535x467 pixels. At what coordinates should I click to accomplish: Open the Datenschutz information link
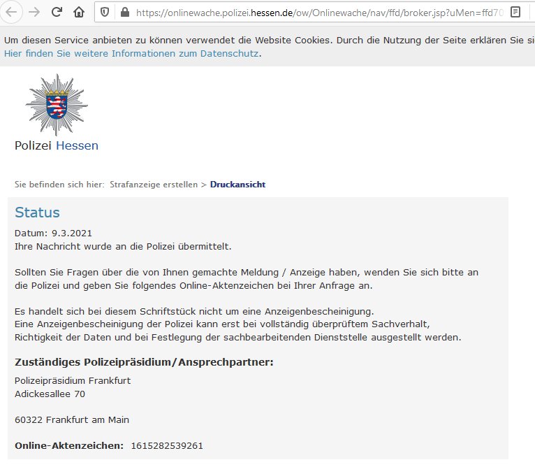pyautogui.click(x=131, y=53)
